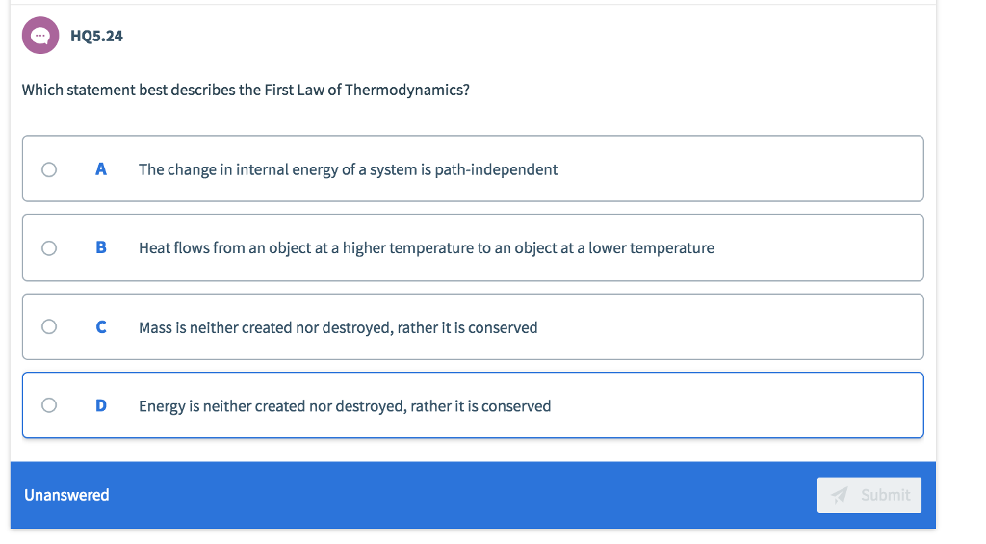Click the paper plane icon on Submit
The image size is (986, 544).
click(x=840, y=495)
